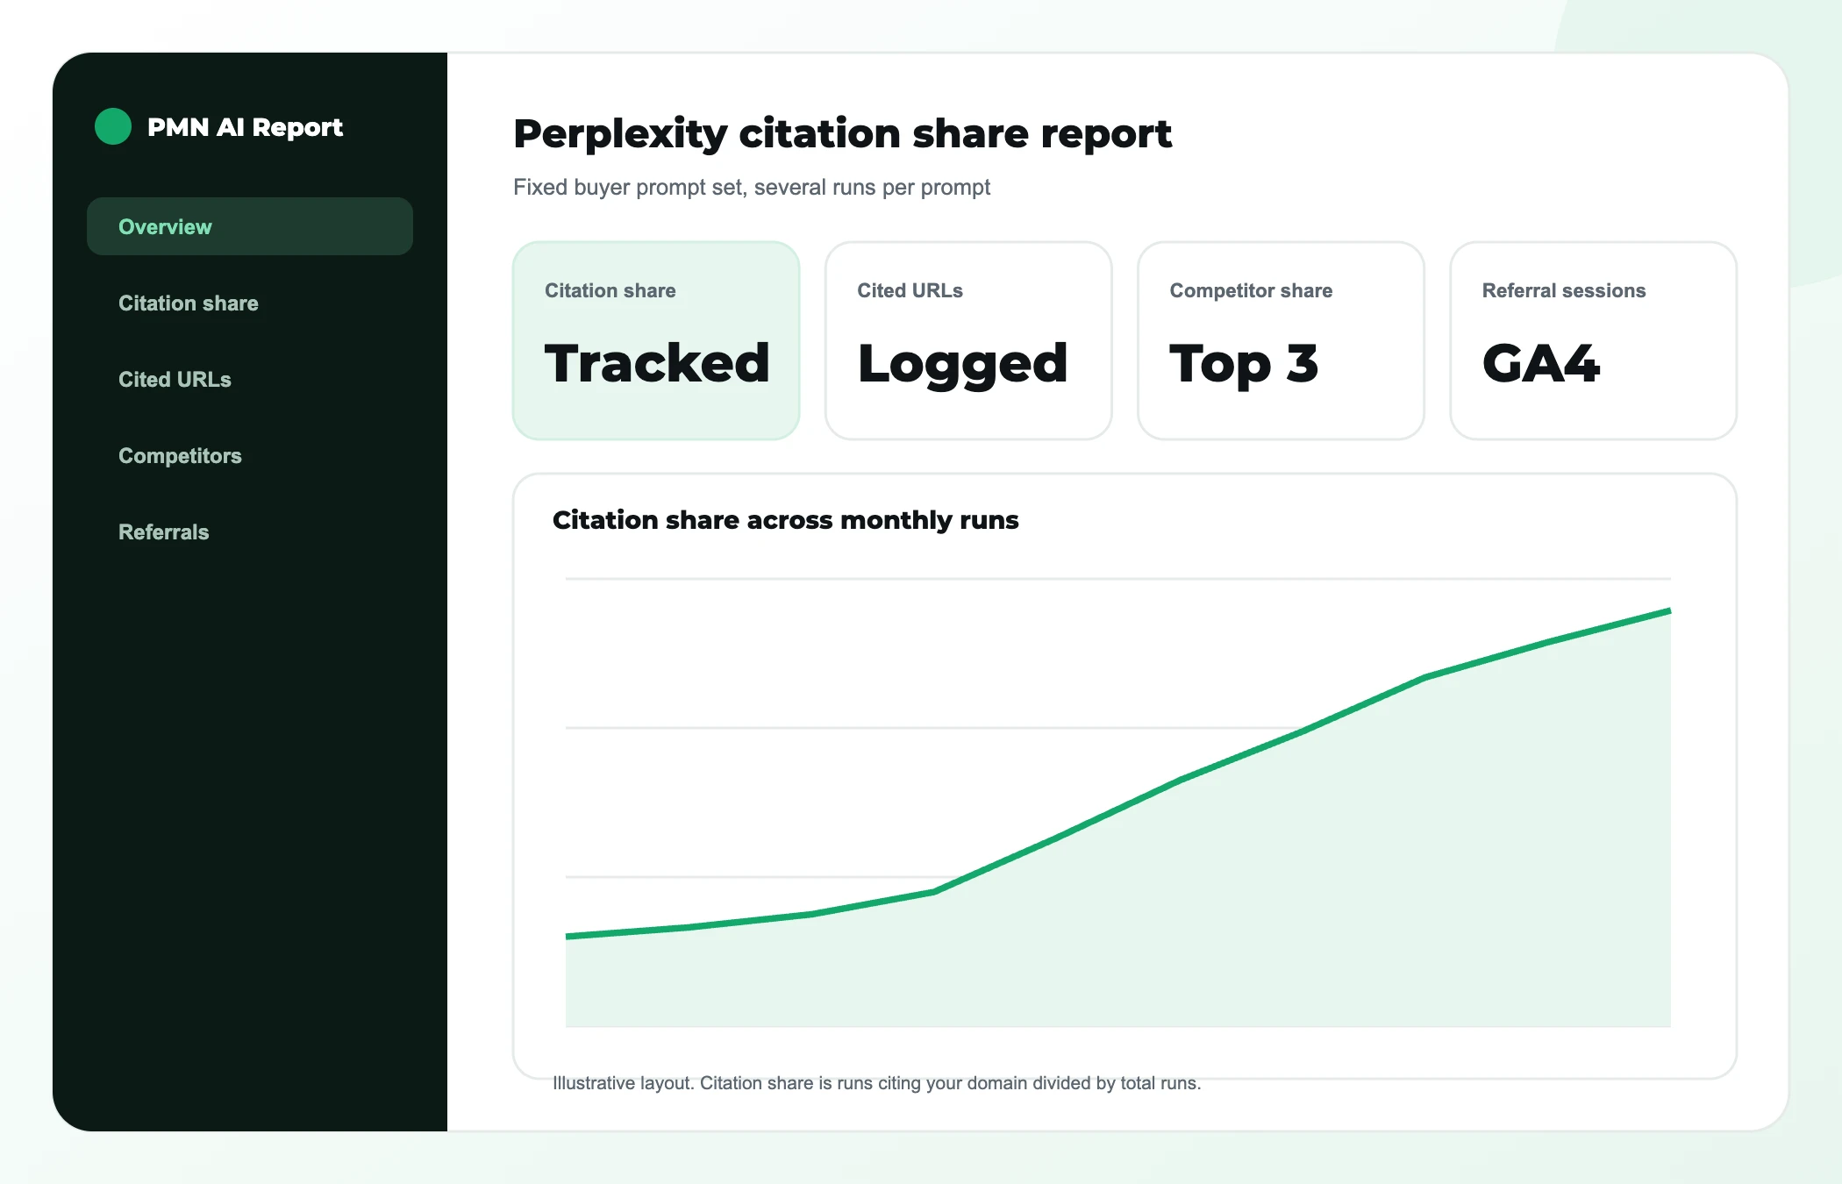The height and width of the screenshot is (1184, 1842).
Task: Click the green PMN AI Report logo dot
Action: (113, 126)
